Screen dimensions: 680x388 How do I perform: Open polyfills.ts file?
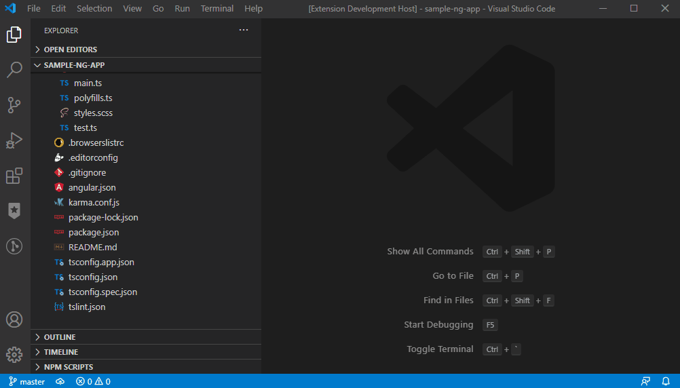coord(146,98)
